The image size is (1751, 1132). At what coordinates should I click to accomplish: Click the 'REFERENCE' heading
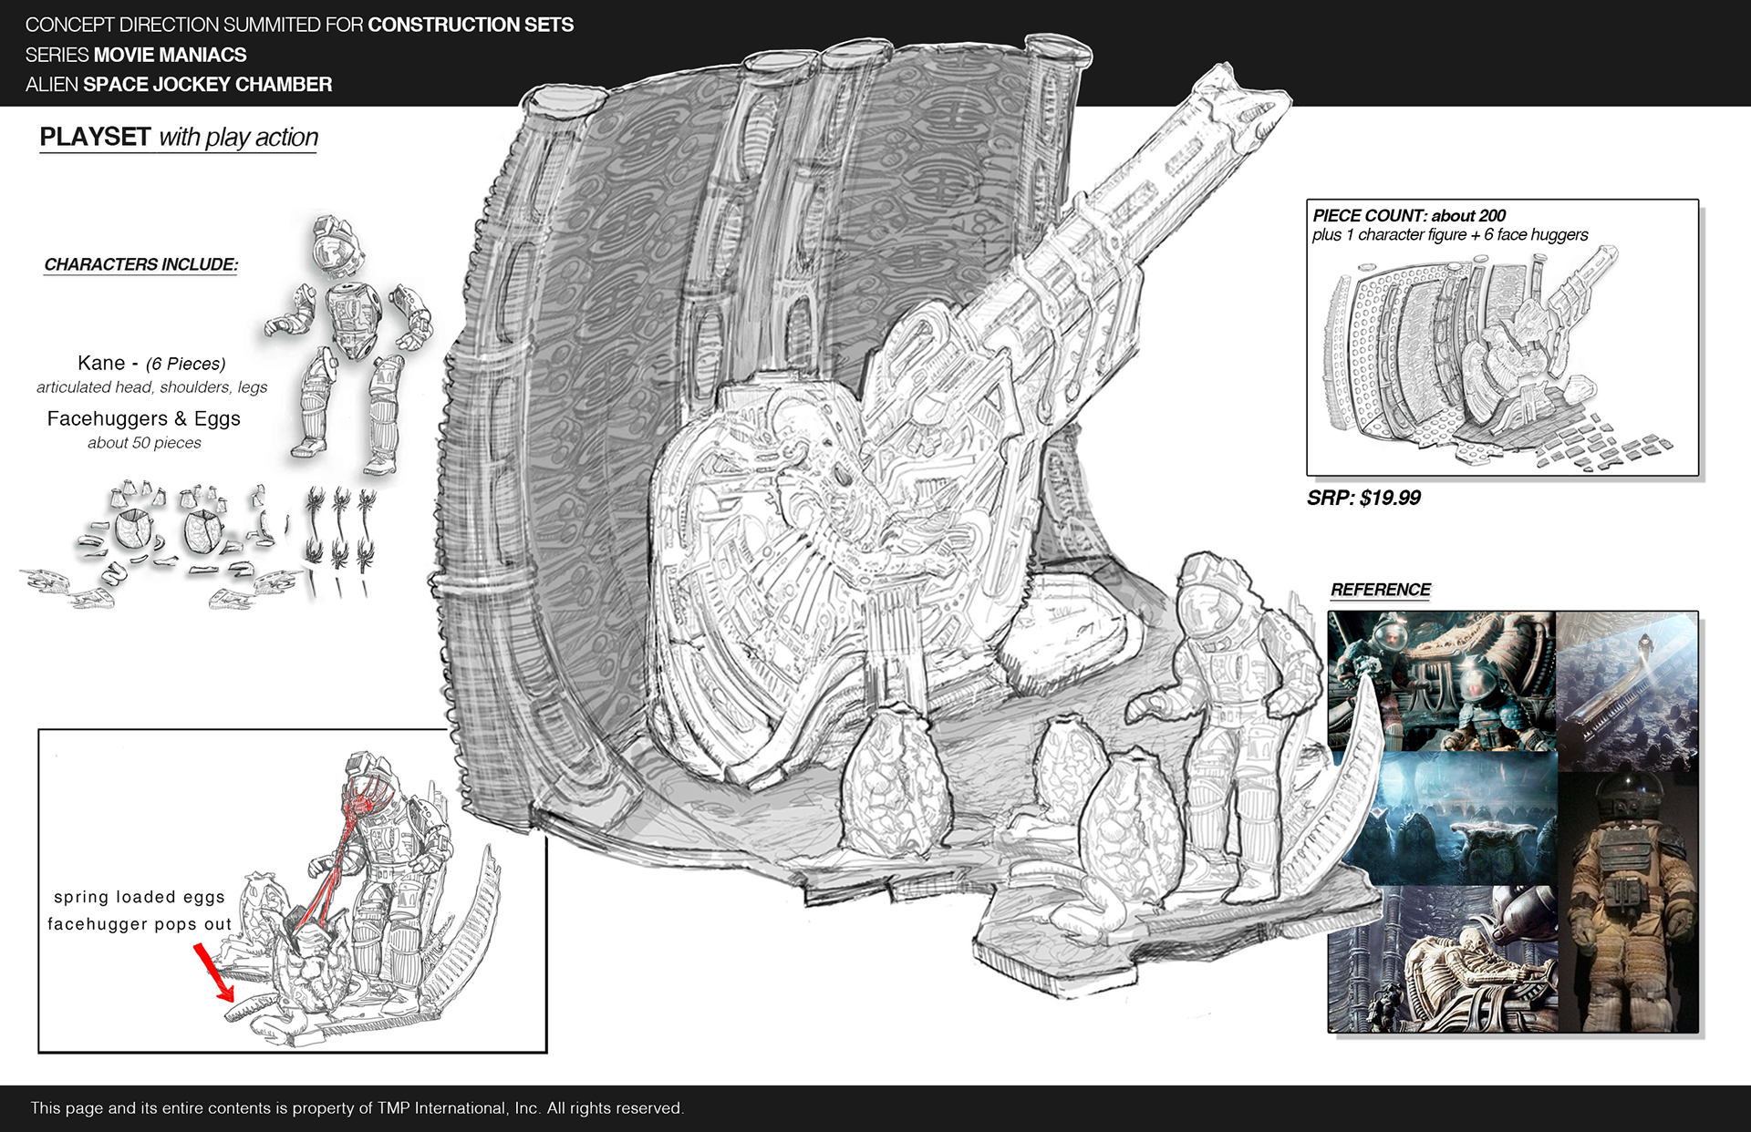[1380, 590]
